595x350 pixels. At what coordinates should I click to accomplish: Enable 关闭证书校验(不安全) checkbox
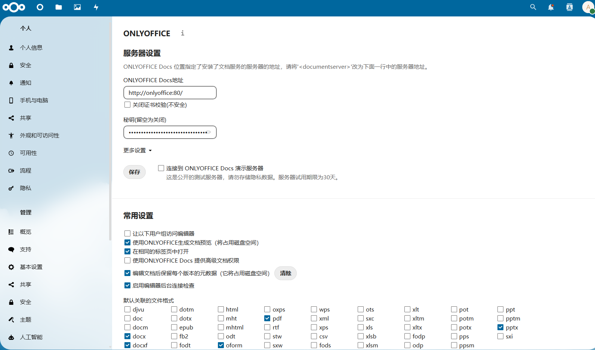127,105
